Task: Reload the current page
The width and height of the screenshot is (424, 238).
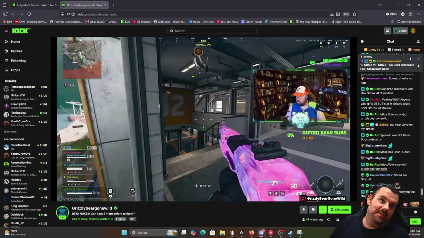Action: [29, 14]
